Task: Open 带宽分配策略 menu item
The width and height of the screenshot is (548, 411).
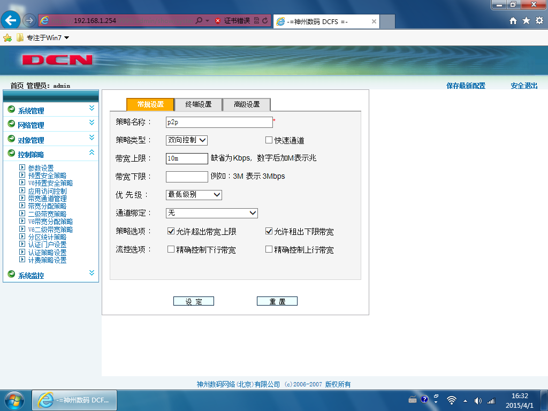Action: (x=47, y=206)
